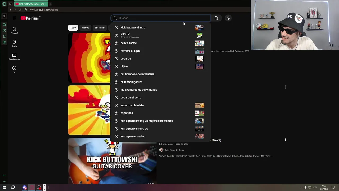339x191 pixels.
Task: Choose suggestion 'hombre al agua'
Action: coord(160,51)
